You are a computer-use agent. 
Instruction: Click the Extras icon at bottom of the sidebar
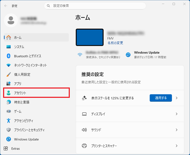click(x=6, y=148)
